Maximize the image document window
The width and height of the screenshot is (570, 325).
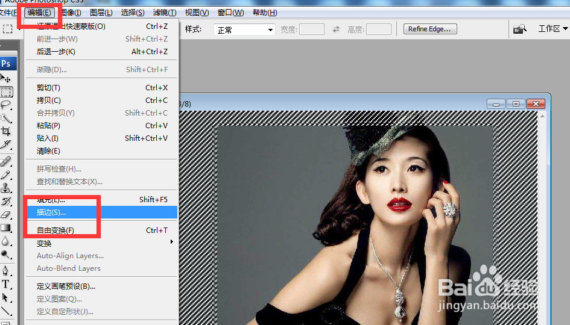click(x=516, y=104)
